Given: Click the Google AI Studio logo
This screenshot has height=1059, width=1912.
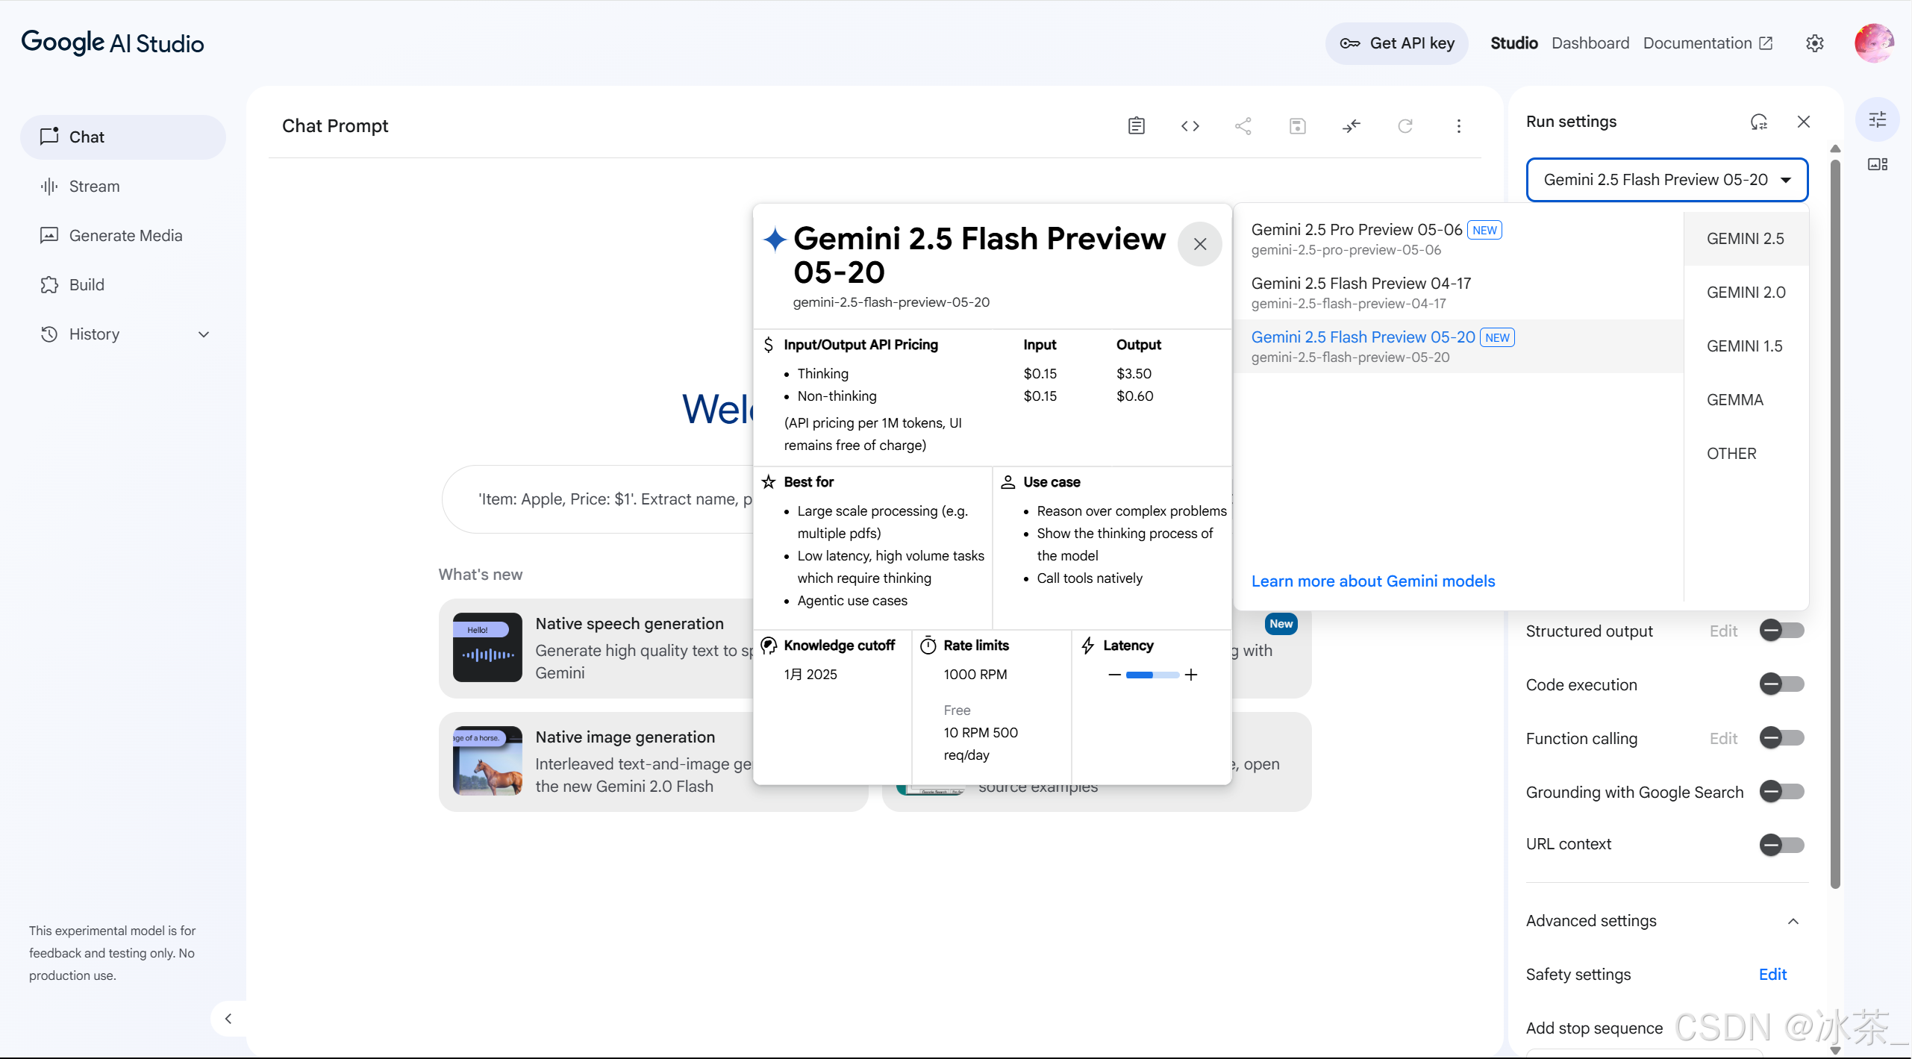Looking at the screenshot, I should click(x=113, y=43).
